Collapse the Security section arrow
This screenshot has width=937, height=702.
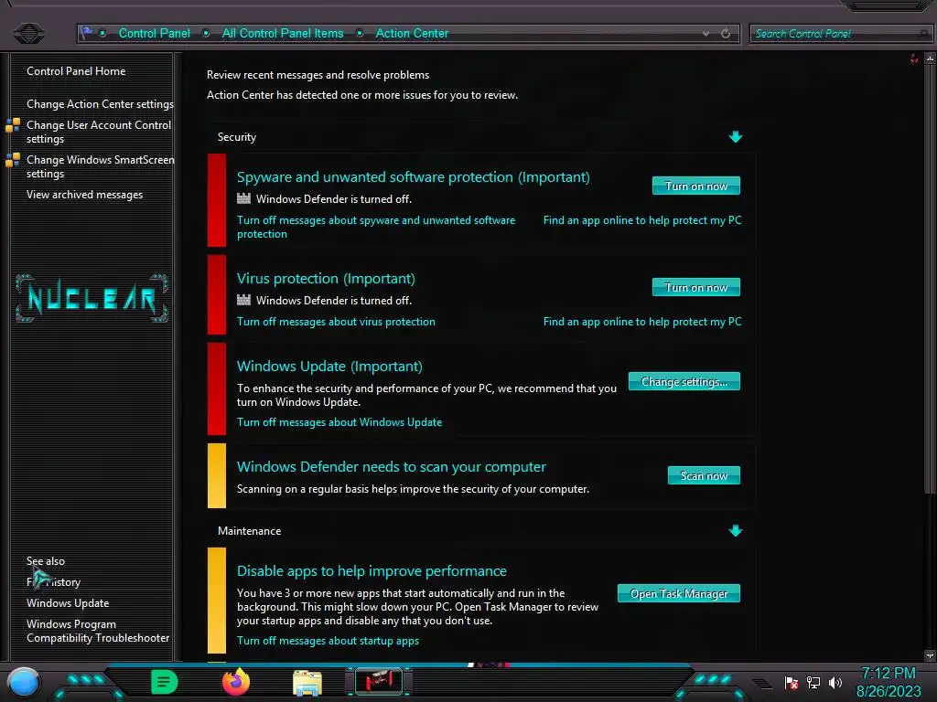736,137
